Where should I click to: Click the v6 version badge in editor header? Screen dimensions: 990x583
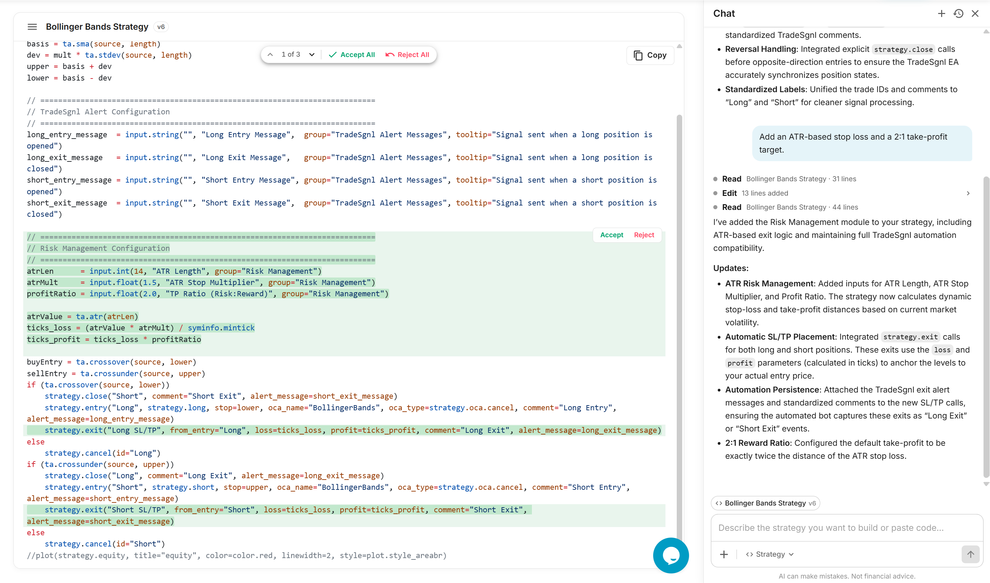coord(161,27)
